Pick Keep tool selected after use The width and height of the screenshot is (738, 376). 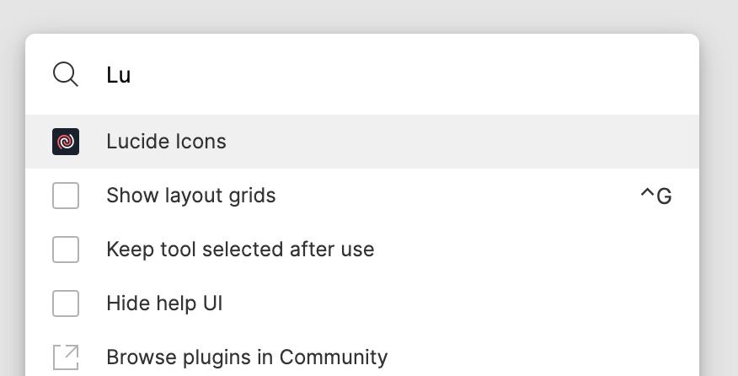click(240, 250)
